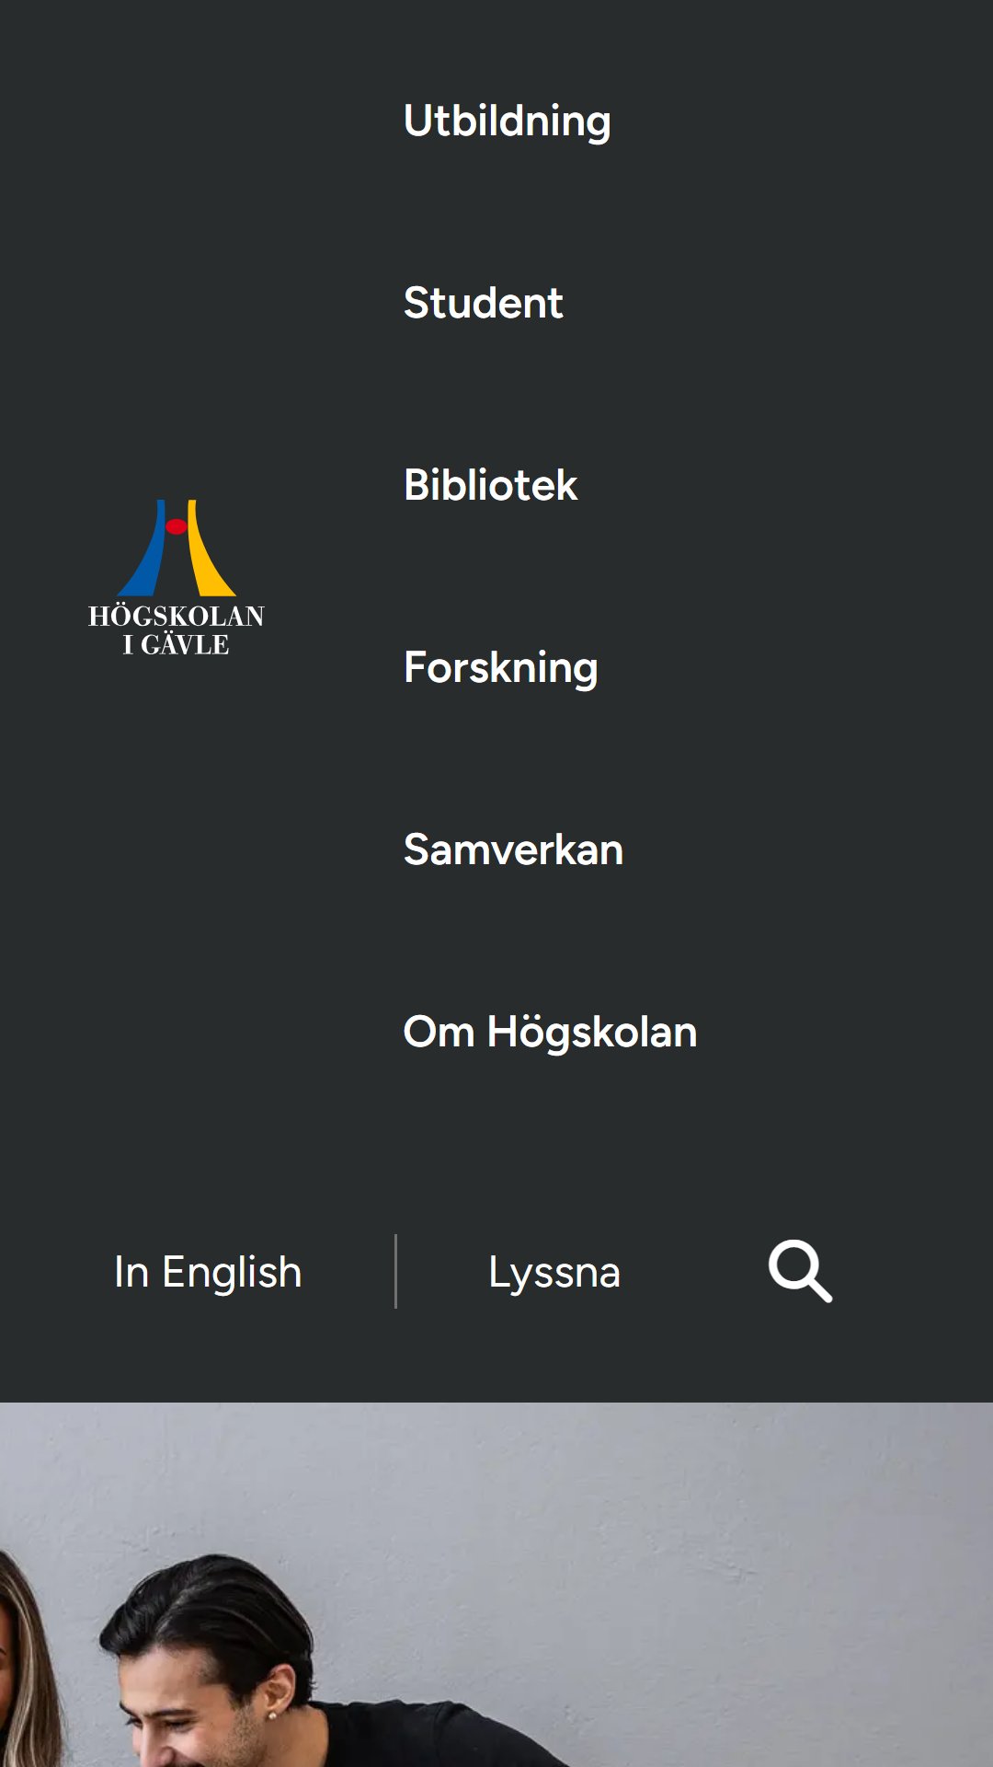Navigate to Forskning
This screenshot has height=1767, width=993.
tap(501, 667)
